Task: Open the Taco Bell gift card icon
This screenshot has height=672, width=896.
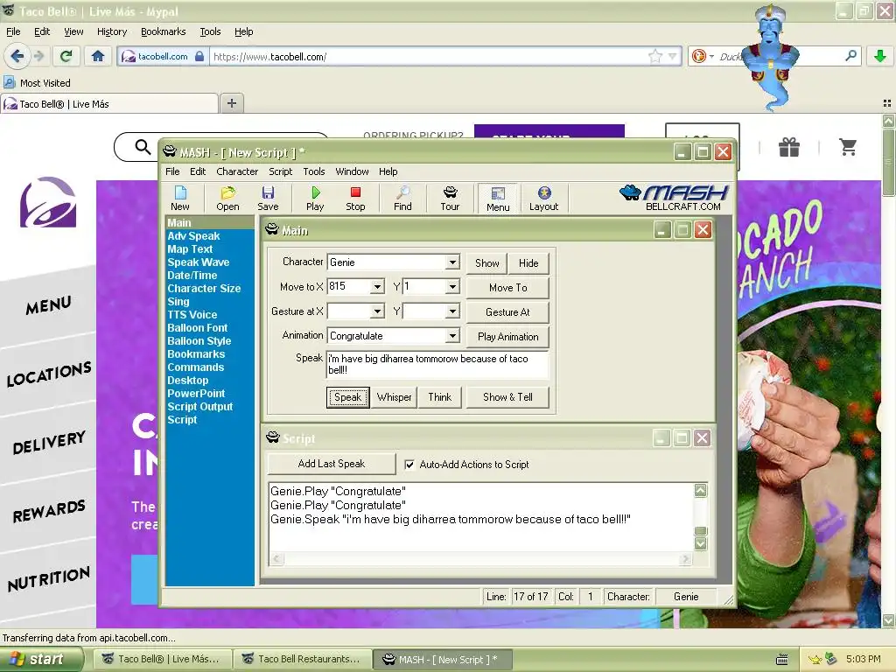Action: [x=789, y=147]
